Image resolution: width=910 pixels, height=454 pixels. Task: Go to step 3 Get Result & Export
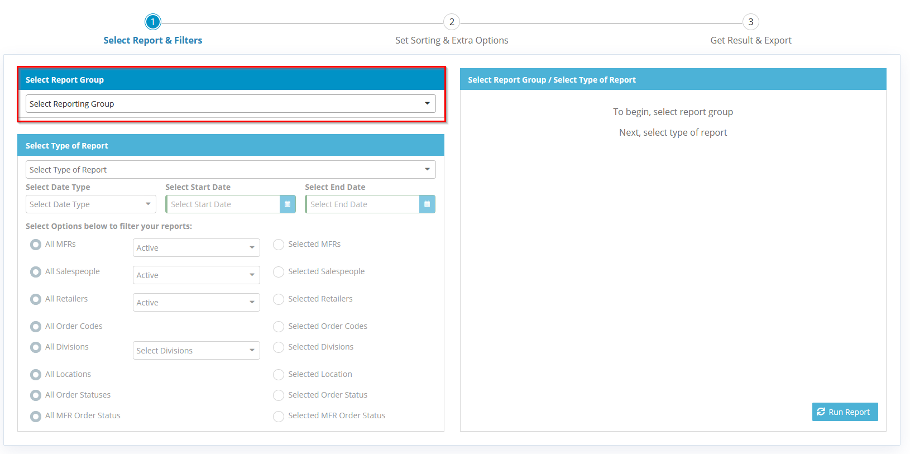pyautogui.click(x=750, y=22)
